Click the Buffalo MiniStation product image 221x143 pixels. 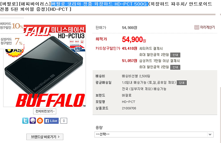pyautogui.click(x=45, y=66)
